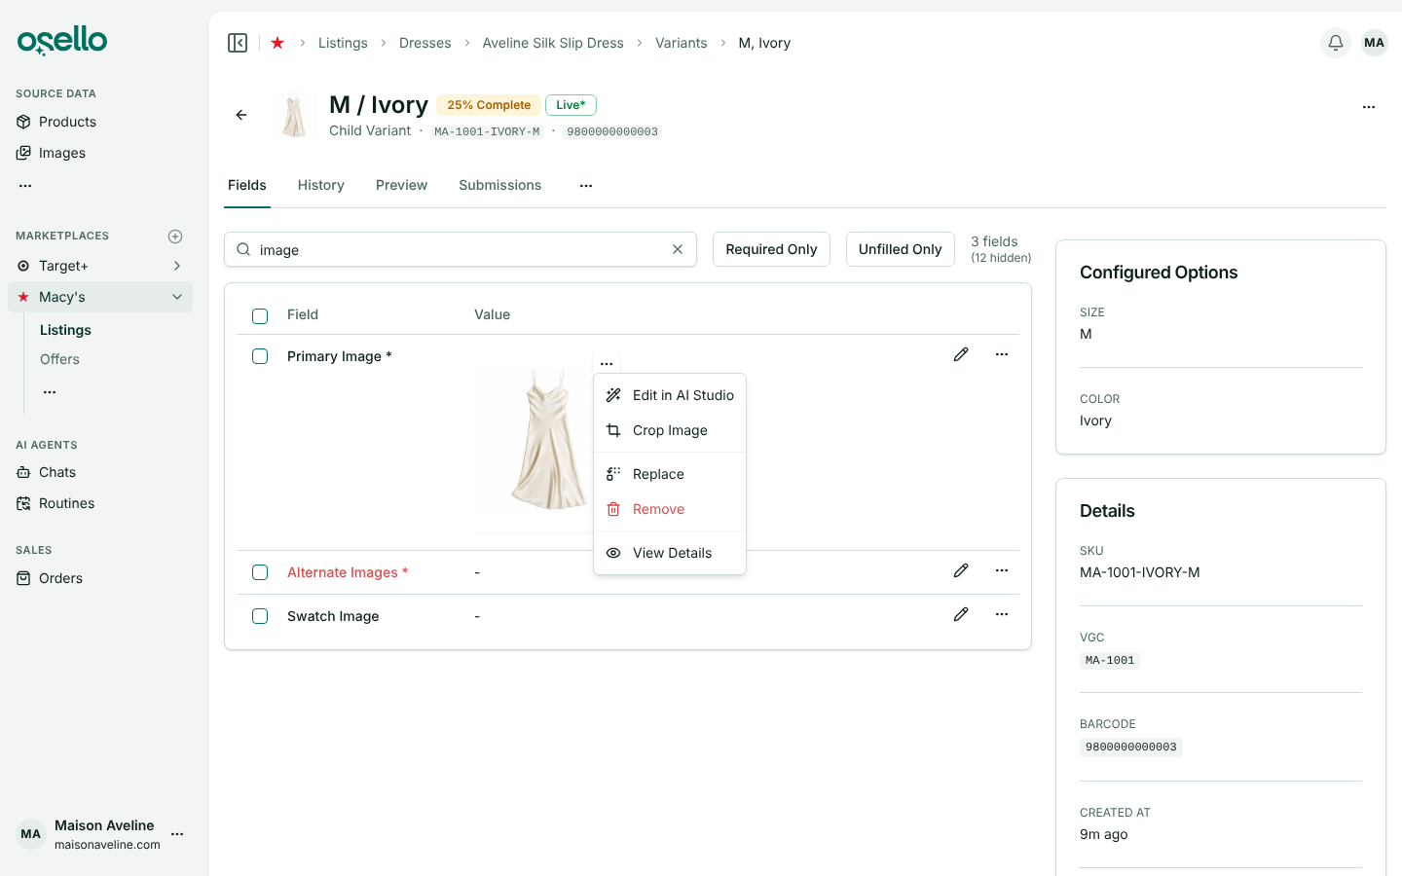Open Aveline Silk Slip Dress breadcrumb
This screenshot has width=1402, height=876.
coord(553,43)
